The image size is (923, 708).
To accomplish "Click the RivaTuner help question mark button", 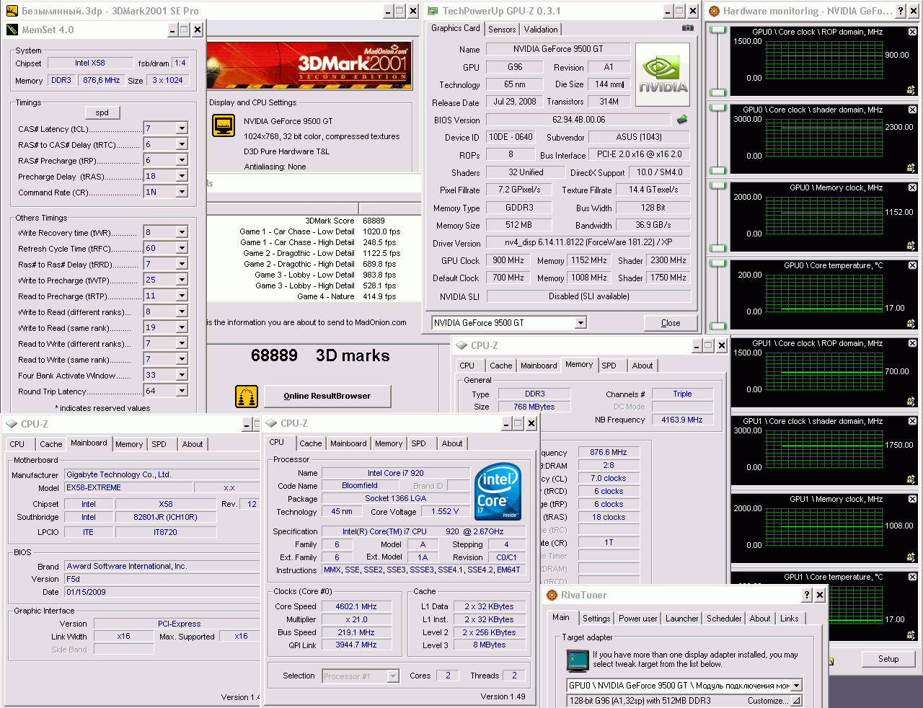I will 807,595.
